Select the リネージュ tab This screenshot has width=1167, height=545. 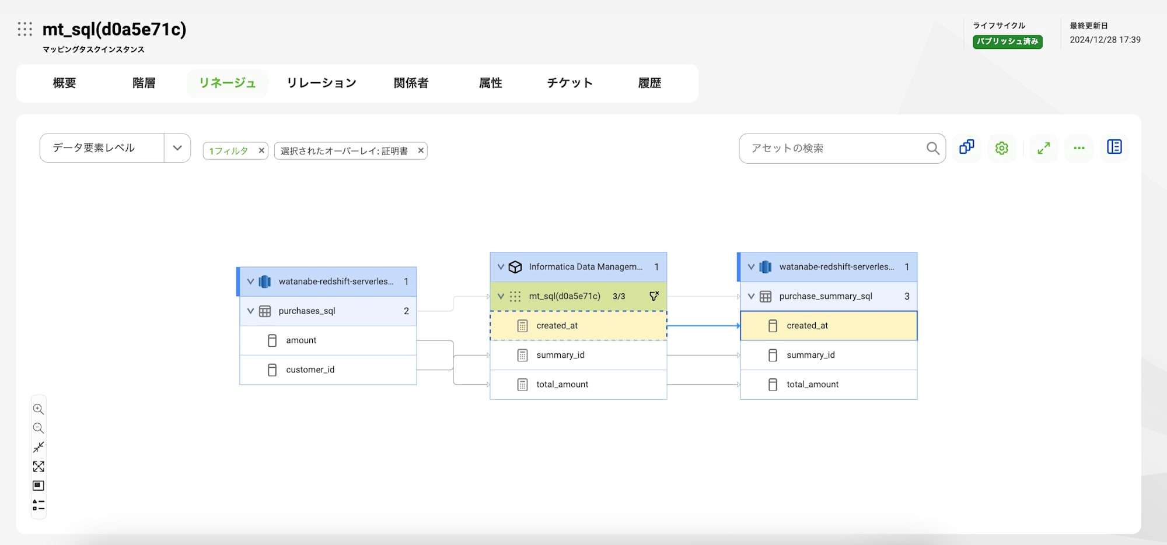click(x=228, y=83)
